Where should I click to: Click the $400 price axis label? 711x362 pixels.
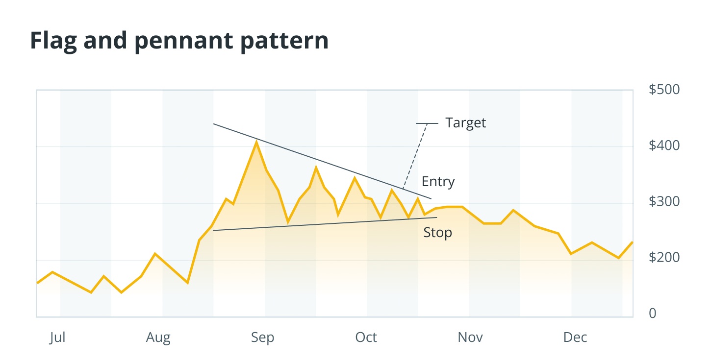(x=664, y=146)
